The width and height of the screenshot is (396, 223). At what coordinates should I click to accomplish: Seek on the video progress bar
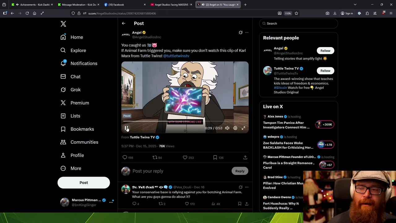coord(185,121)
